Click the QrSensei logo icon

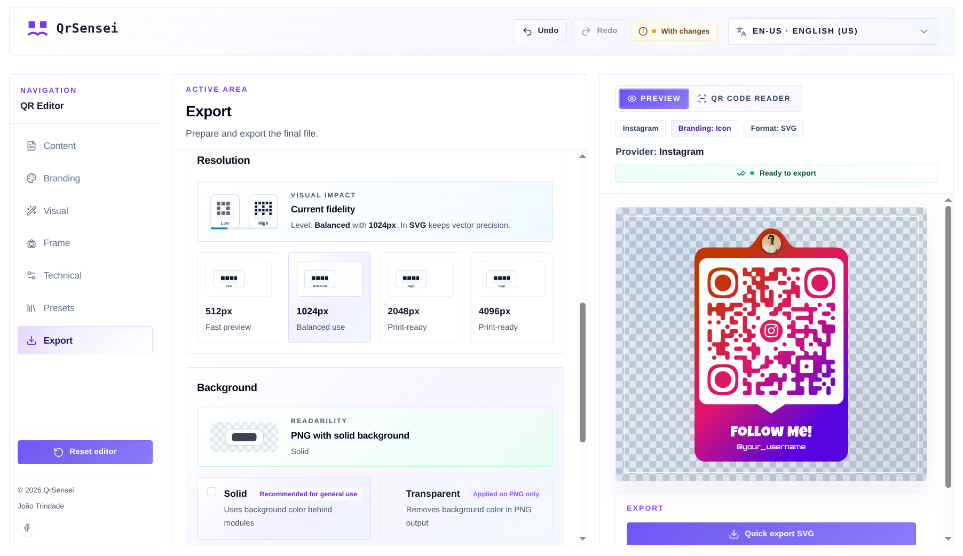[x=37, y=28]
